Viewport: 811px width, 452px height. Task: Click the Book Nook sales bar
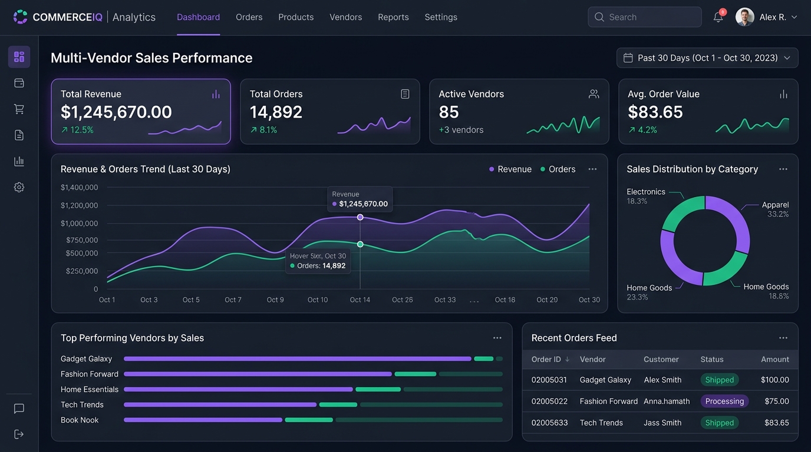click(x=203, y=420)
